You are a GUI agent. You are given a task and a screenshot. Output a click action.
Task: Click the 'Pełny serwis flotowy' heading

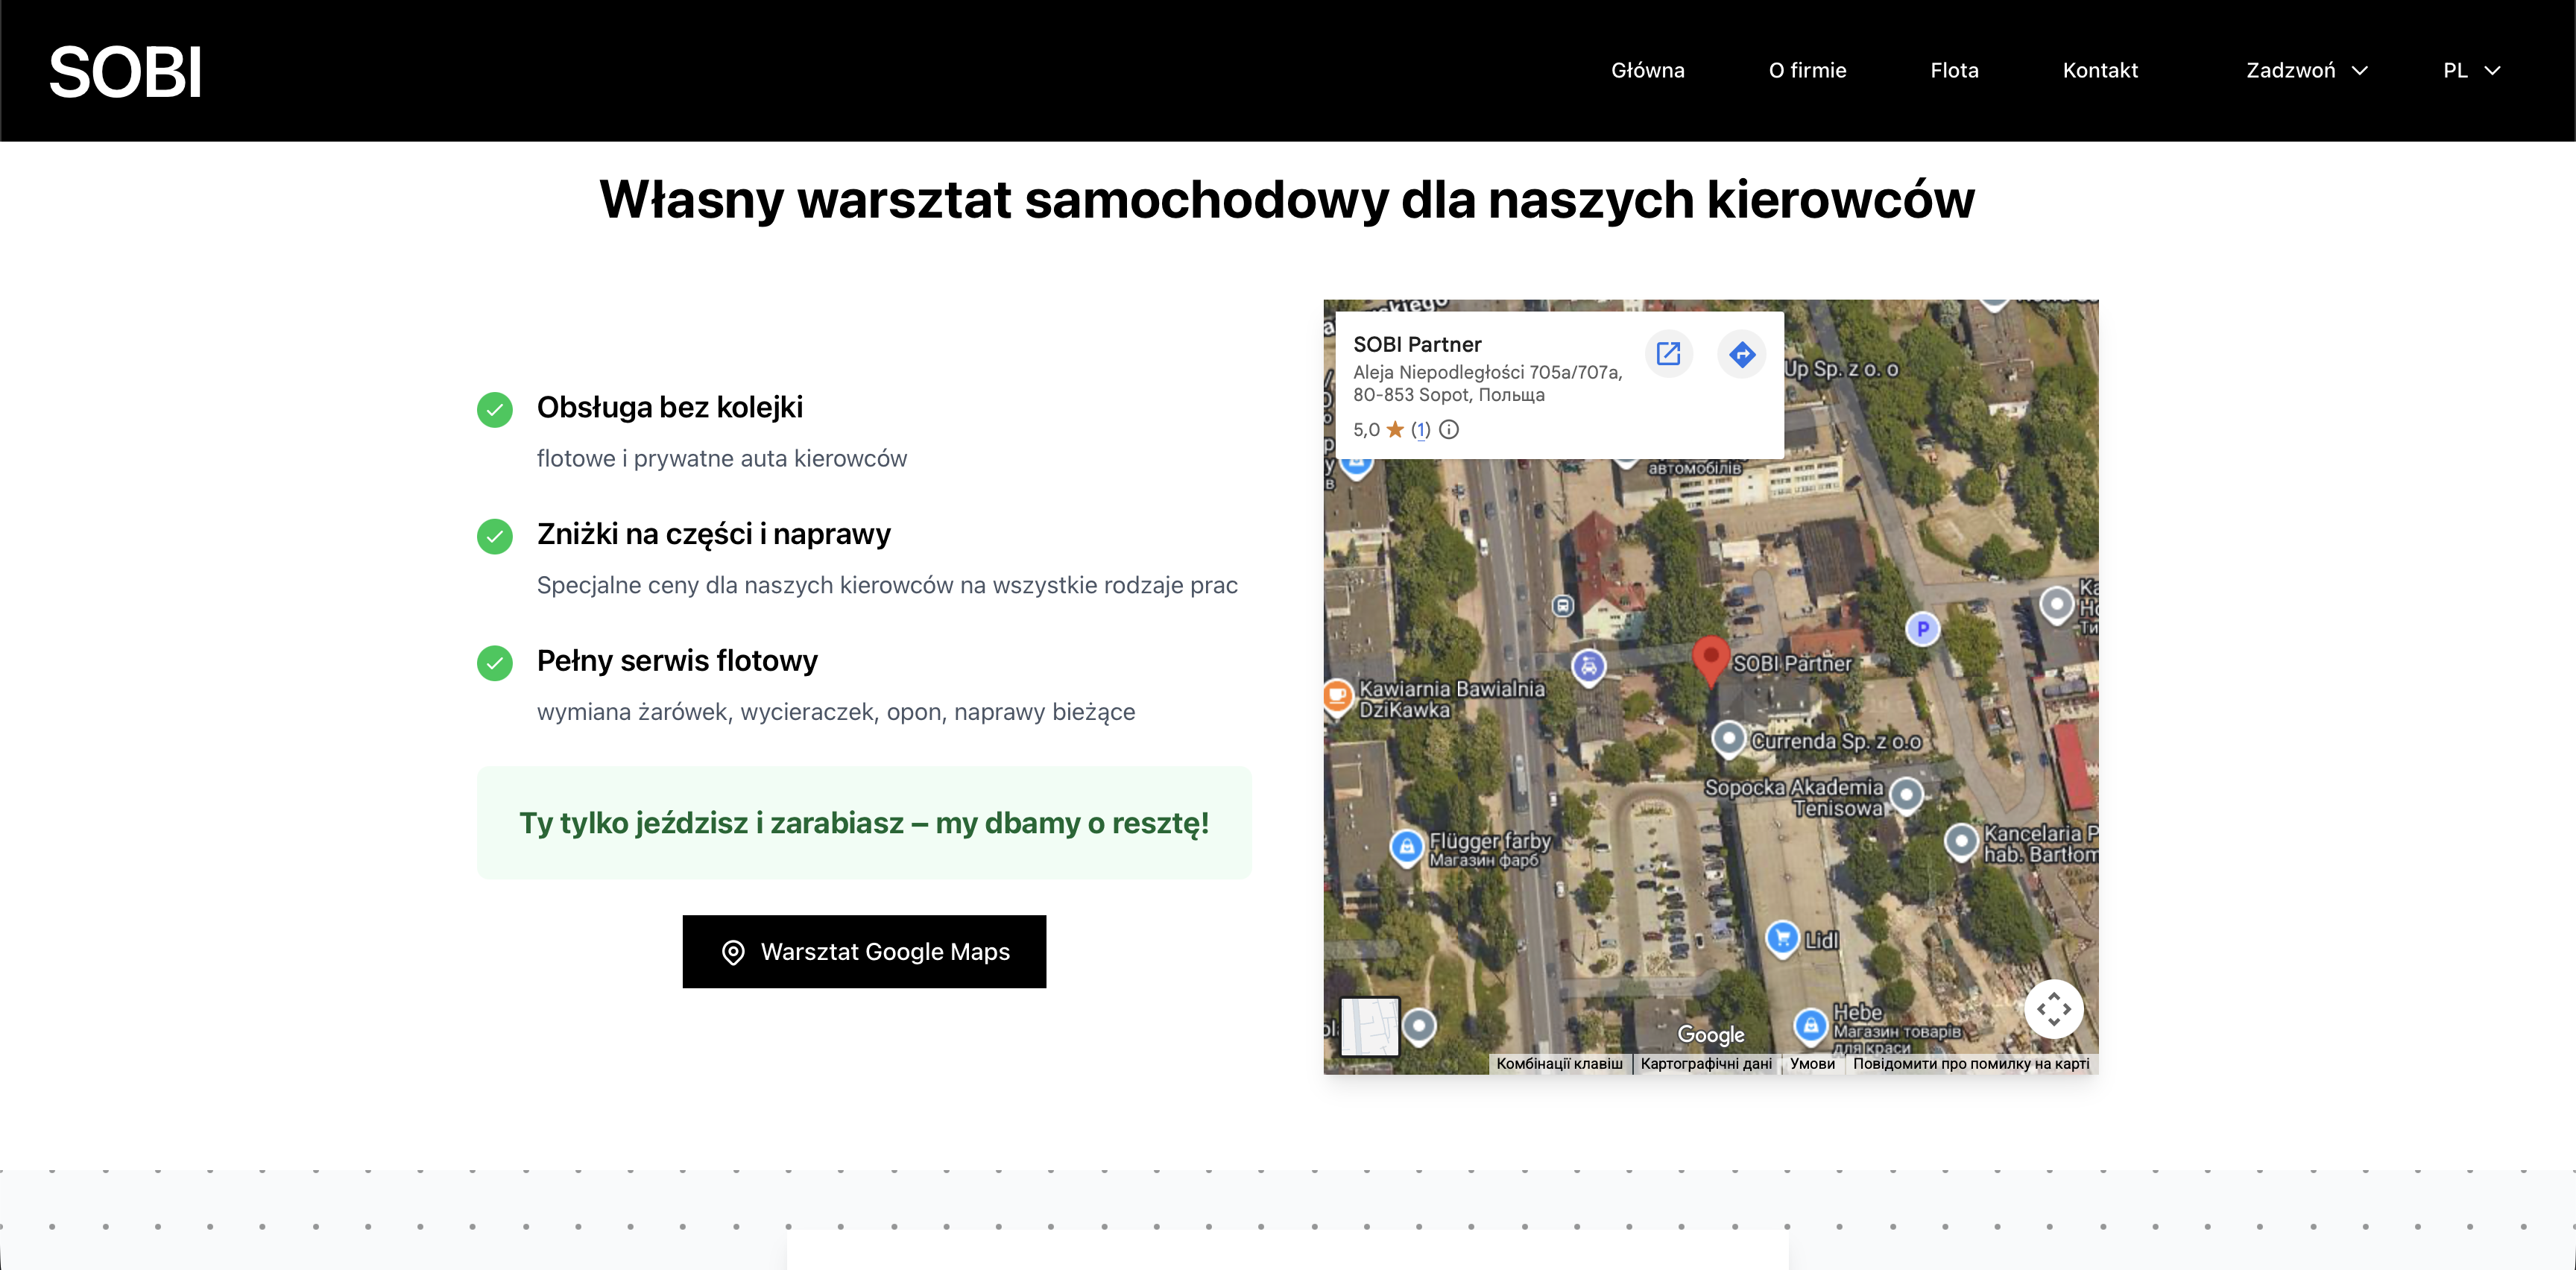point(677,661)
